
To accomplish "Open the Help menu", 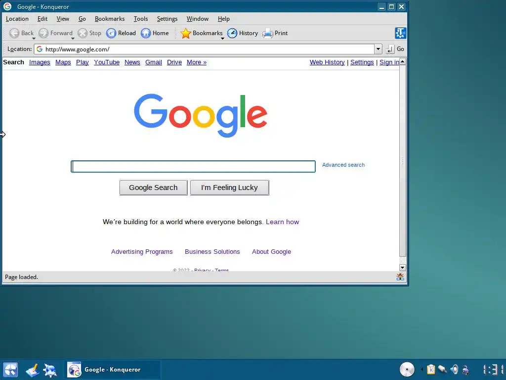I will click(x=224, y=19).
